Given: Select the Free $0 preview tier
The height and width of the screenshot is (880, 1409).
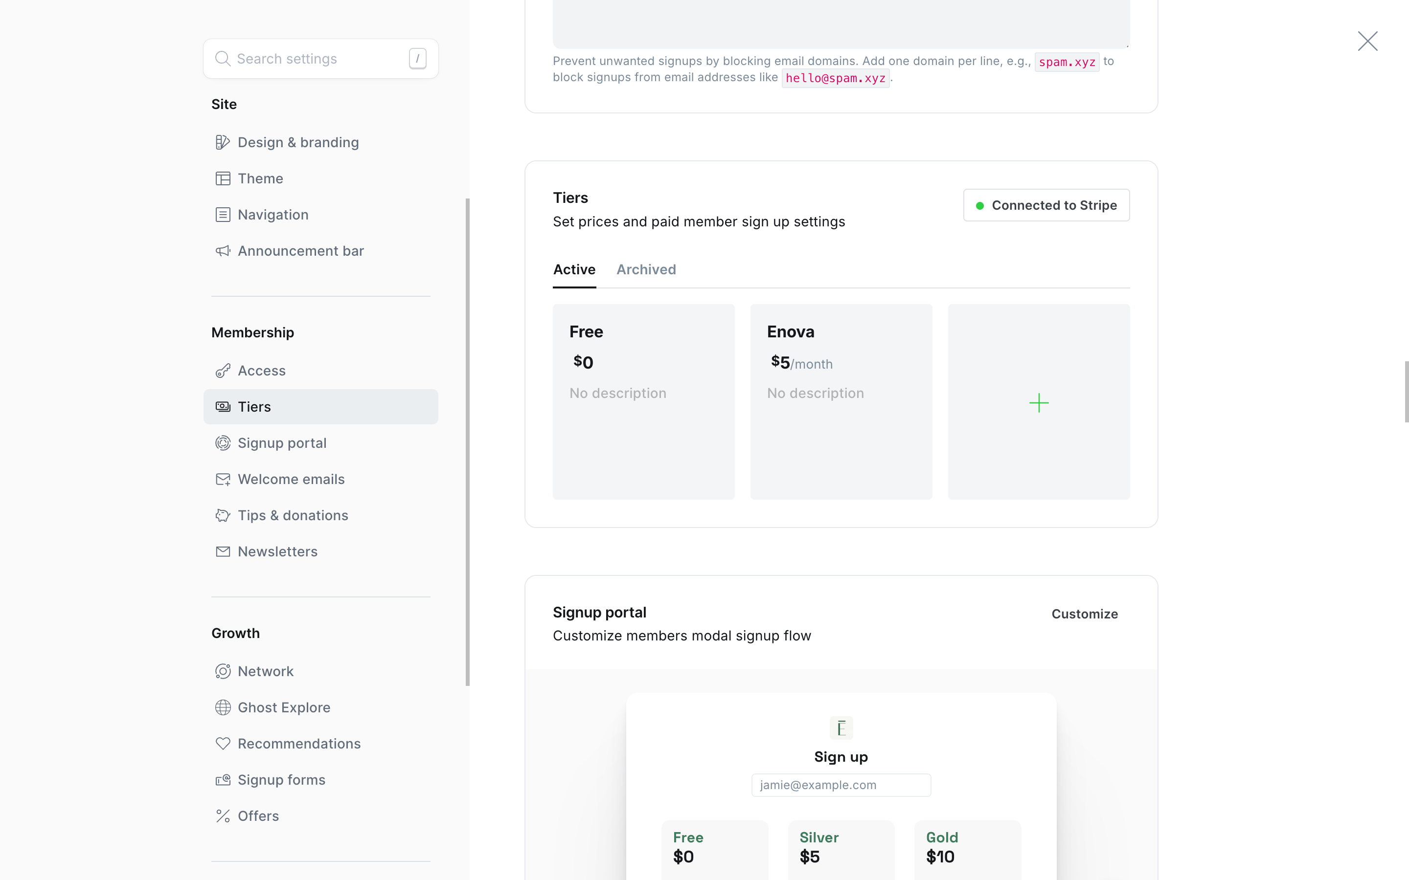Looking at the screenshot, I should 714,850.
